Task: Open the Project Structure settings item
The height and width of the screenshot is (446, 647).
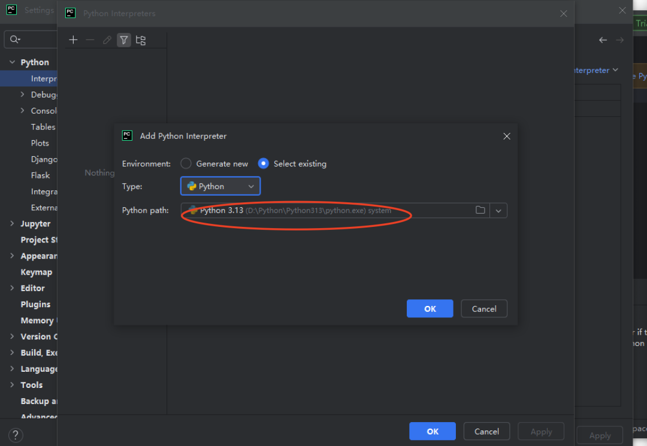Action: pos(39,240)
